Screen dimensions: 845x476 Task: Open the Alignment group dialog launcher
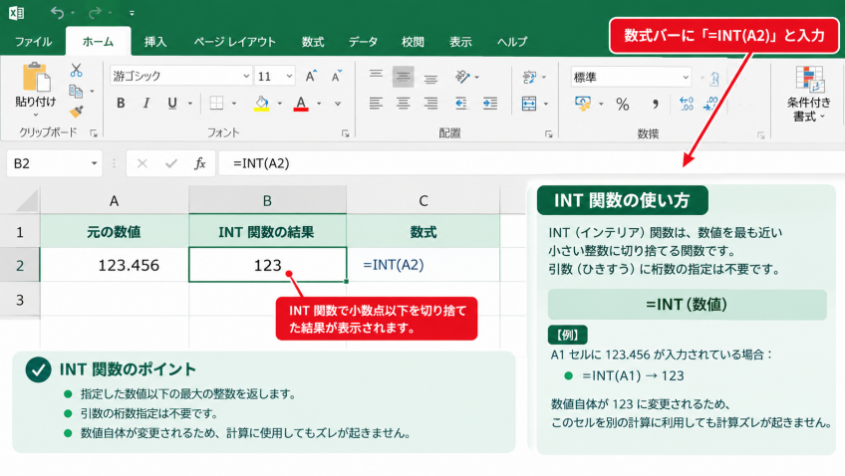click(549, 134)
